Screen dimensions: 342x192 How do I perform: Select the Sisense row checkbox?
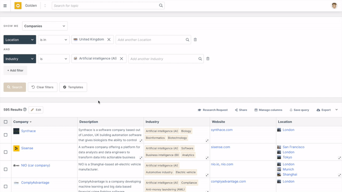6,152
